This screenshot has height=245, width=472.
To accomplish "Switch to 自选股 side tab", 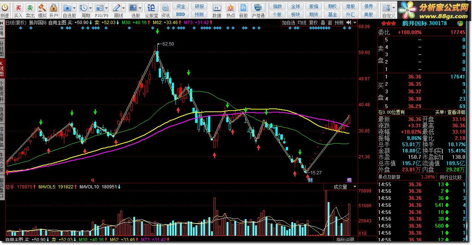I will (x=2, y=114).
